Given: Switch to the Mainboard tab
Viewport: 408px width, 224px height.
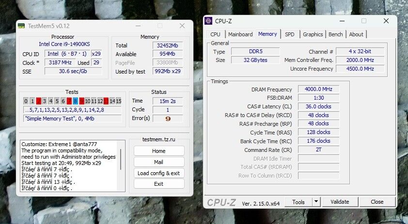Looking at the screenshot, I should (x=240, y=34).
